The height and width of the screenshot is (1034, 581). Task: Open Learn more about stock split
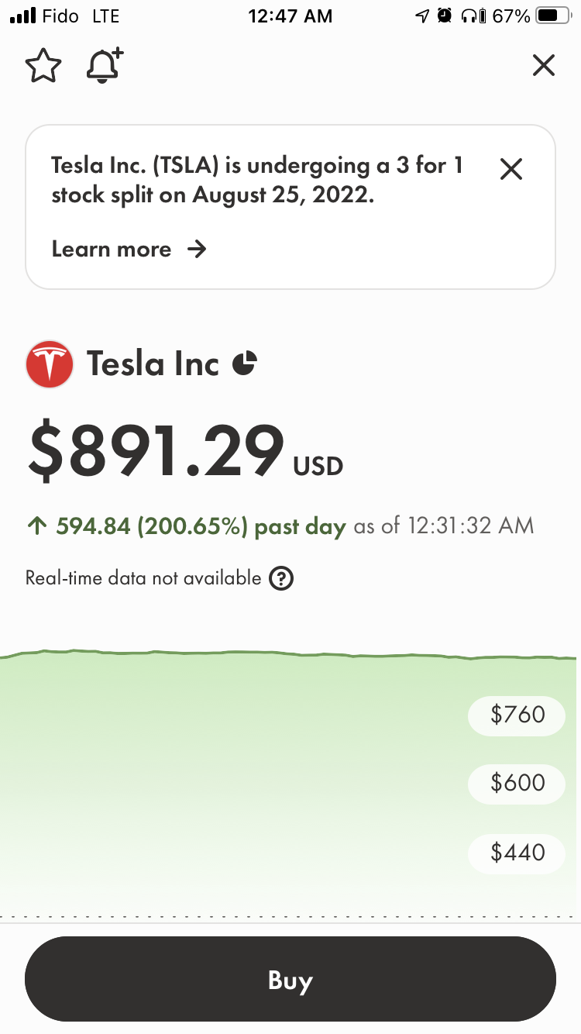coord(112,249)
